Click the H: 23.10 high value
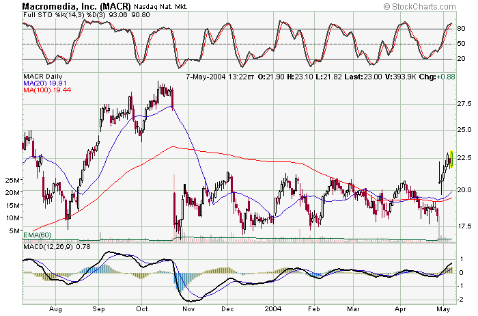The height and width of the screenshot is (316, 478). click(x=300, y=77)
